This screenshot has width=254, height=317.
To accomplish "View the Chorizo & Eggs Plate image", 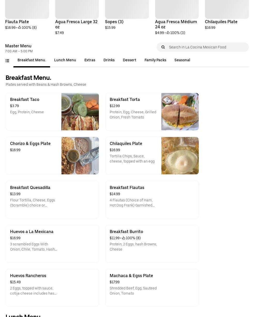I will pyautogui.click(x=80, y=156).
